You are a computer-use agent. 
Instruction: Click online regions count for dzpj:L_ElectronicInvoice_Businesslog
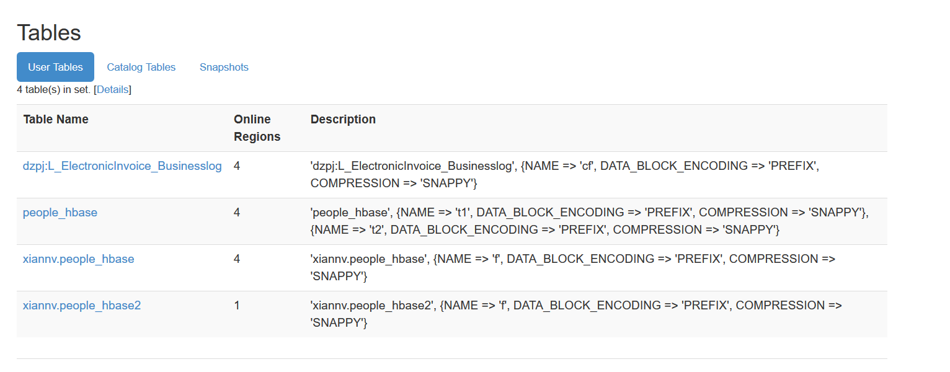tap(238, 166)
